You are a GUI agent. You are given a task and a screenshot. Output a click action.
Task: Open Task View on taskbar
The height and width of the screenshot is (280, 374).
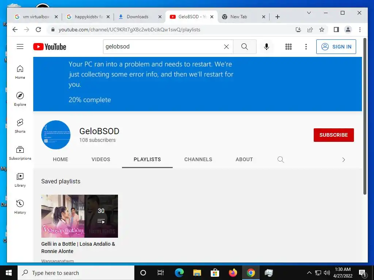161,273
